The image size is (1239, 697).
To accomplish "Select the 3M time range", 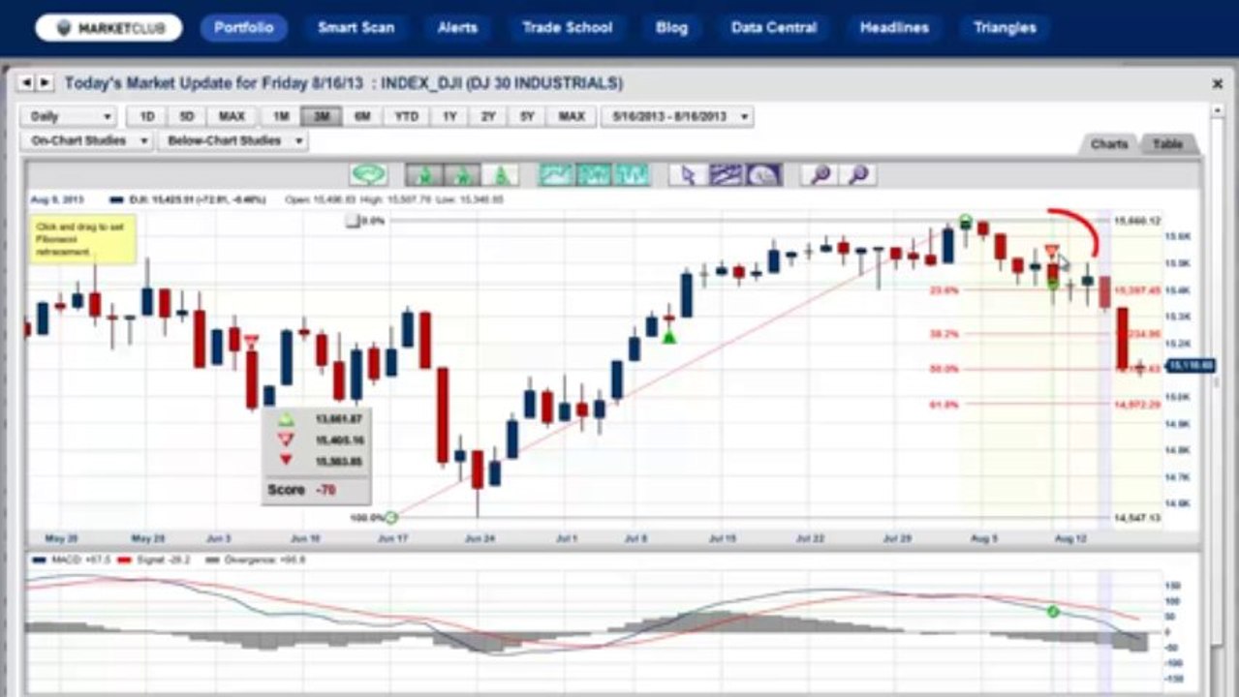I will point(322,116).
